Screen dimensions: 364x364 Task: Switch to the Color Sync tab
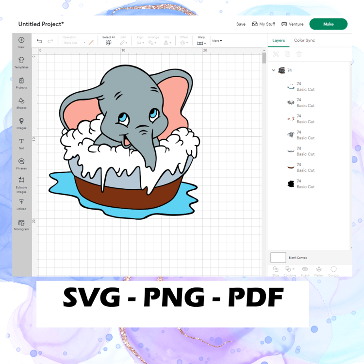(x=304, y=40)
